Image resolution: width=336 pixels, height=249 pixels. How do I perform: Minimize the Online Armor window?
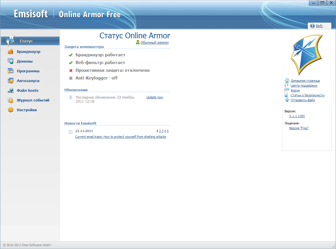[313, 3]
